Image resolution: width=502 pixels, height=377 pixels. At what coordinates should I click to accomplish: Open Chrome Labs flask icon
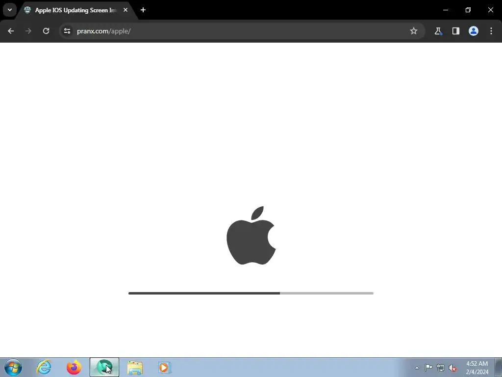coord(438,31)
